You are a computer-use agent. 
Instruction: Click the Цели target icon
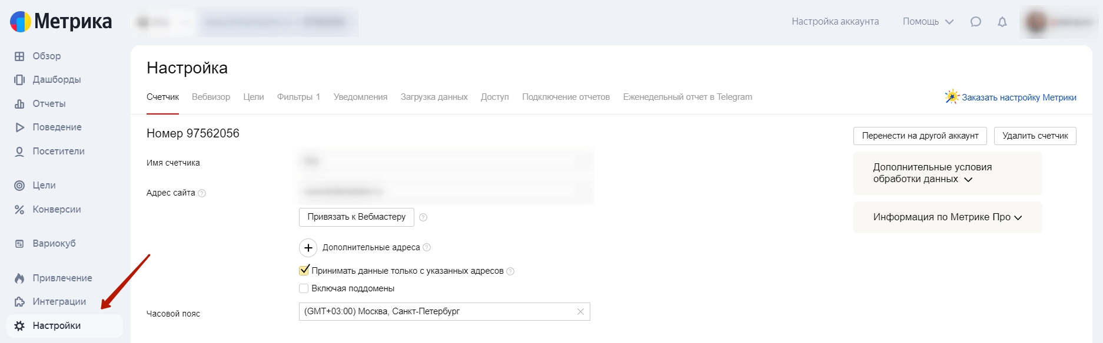[x=19, y=186]
